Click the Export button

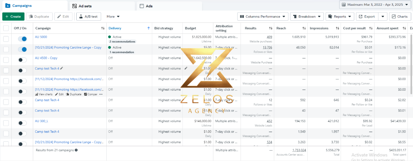click(x=367, y=17)
